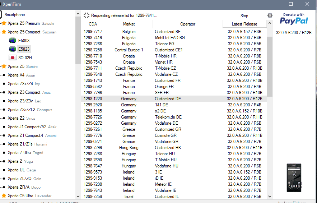Viewport: 317px width, 203px height.
Task: Select the Customized IL Israel row
Action: (174, 196)
